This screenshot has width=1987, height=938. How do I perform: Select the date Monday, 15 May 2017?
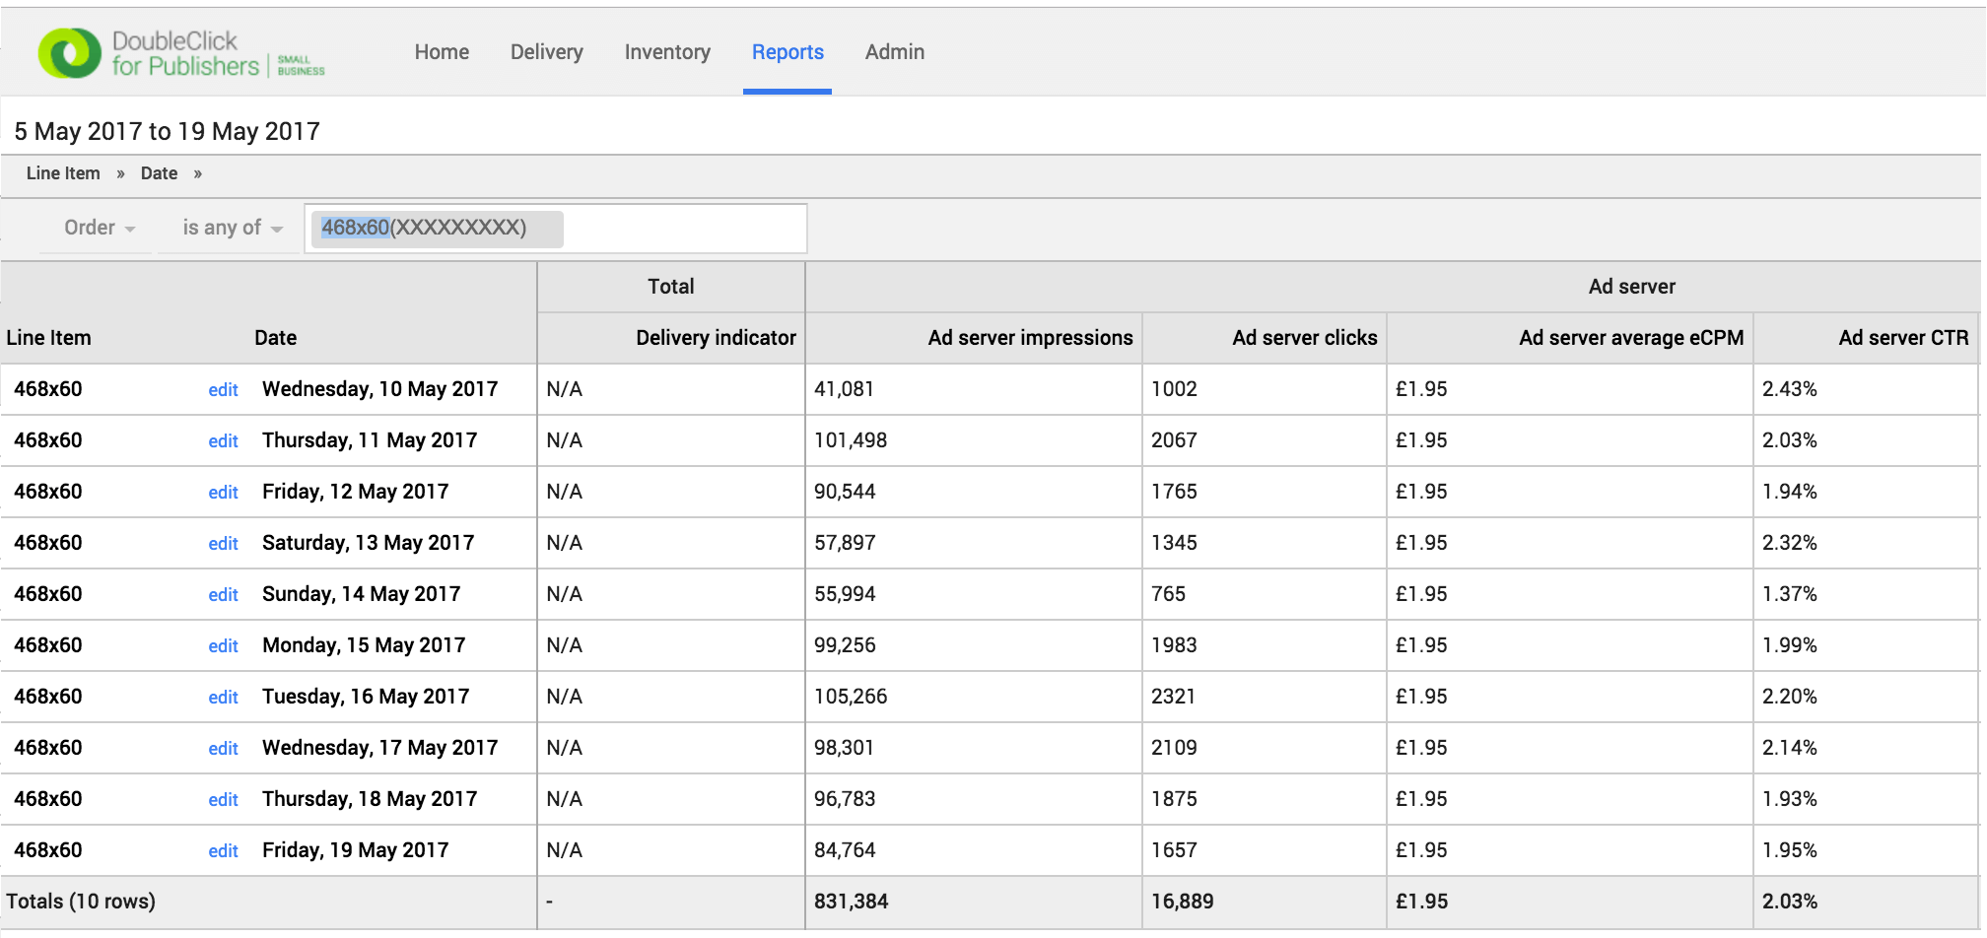tap(364, 645)
